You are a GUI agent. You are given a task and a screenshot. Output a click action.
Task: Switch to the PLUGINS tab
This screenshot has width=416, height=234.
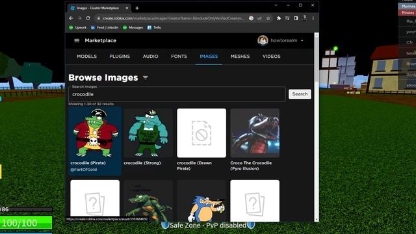click(120, 57)
